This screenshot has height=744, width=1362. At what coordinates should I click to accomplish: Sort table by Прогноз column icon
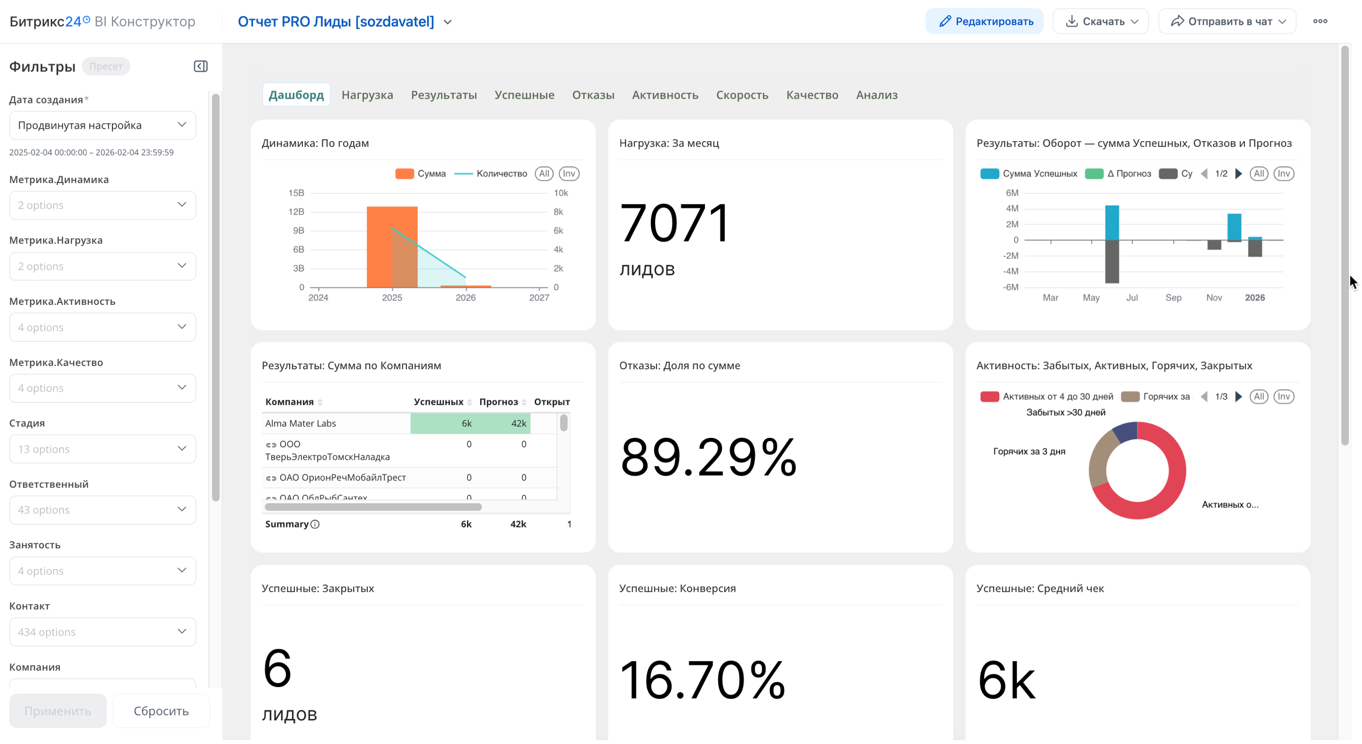(524, 403)
